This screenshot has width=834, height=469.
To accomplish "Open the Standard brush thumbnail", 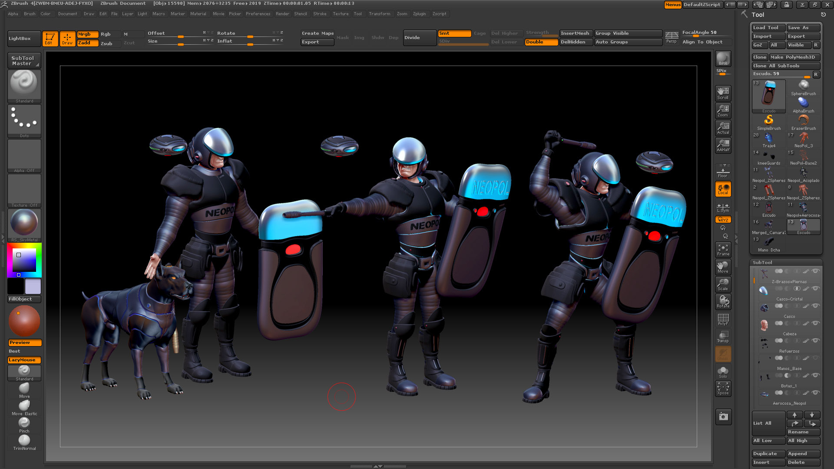I will coord(24,86).
